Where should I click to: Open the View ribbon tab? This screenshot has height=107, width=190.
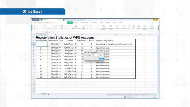coord(114,23)
